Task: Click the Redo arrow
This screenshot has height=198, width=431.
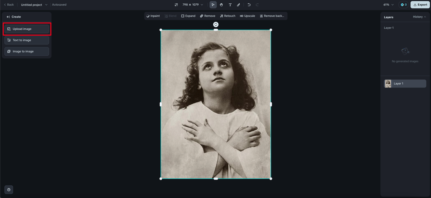Action: [257, 5]
